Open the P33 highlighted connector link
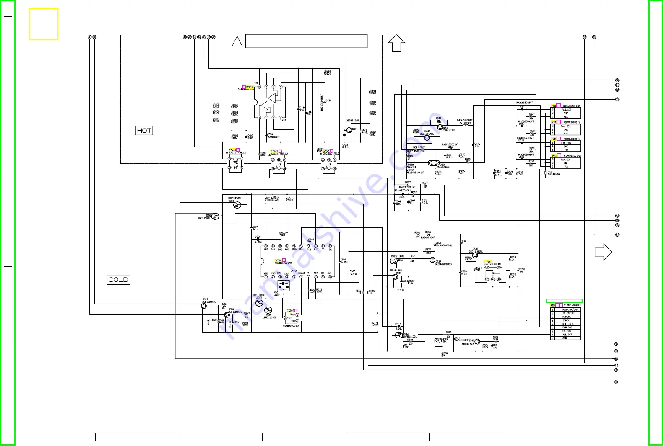Viewport: 664px width, 446px height. 554,155
